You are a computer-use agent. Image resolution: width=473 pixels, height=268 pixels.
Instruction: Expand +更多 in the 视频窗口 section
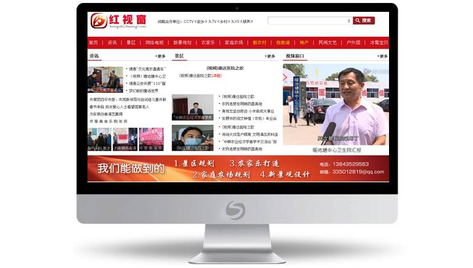[x=382, y=56]
